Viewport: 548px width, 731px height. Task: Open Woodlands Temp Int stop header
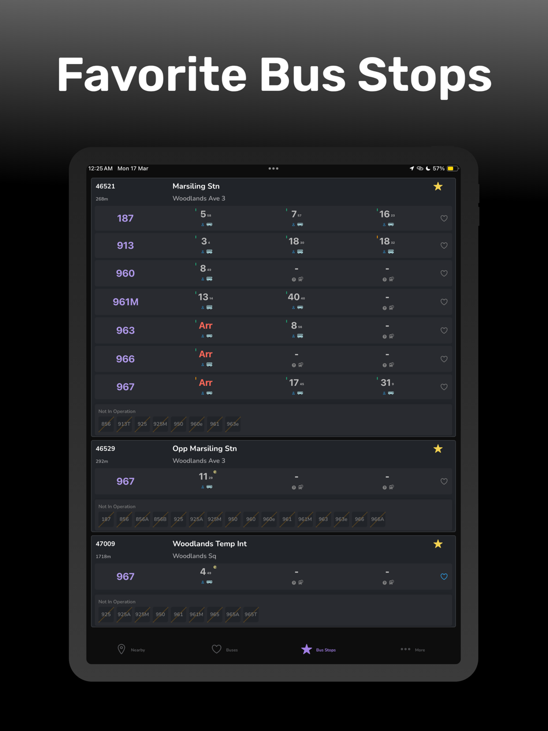pyautogui.click(x=273, y=550)
